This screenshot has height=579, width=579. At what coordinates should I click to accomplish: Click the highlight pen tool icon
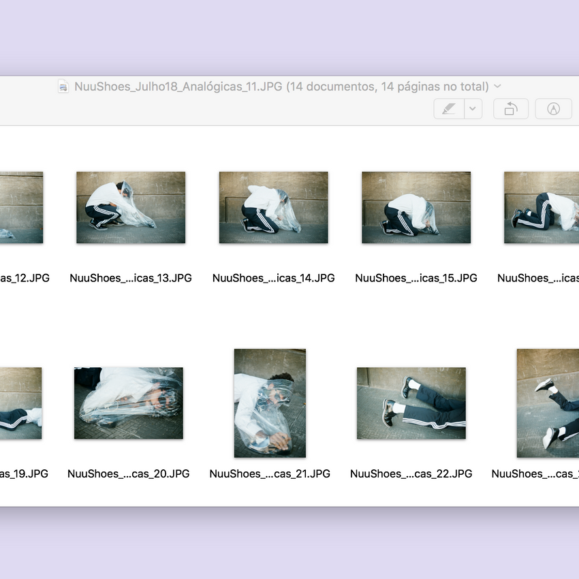[449, 109]
